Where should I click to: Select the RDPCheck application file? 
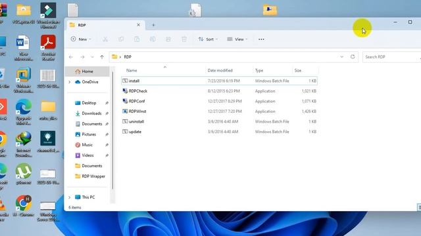point(219,91)
